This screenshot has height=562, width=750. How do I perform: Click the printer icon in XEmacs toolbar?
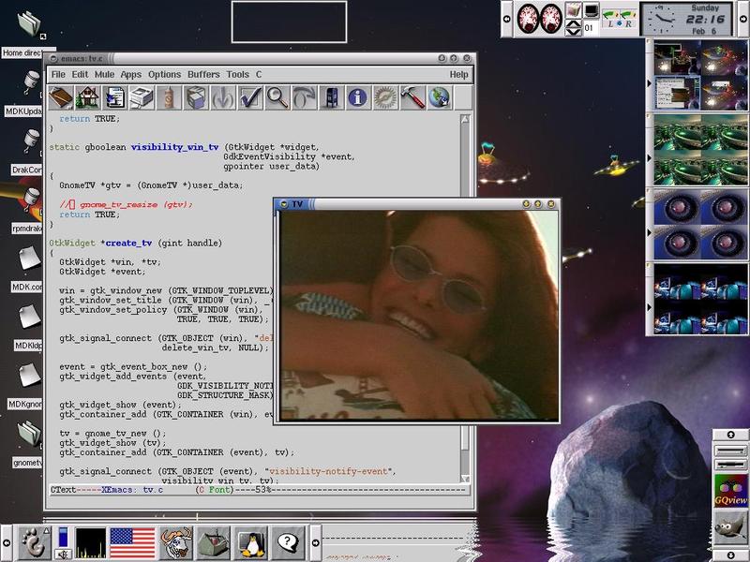(x=142, y=97)
